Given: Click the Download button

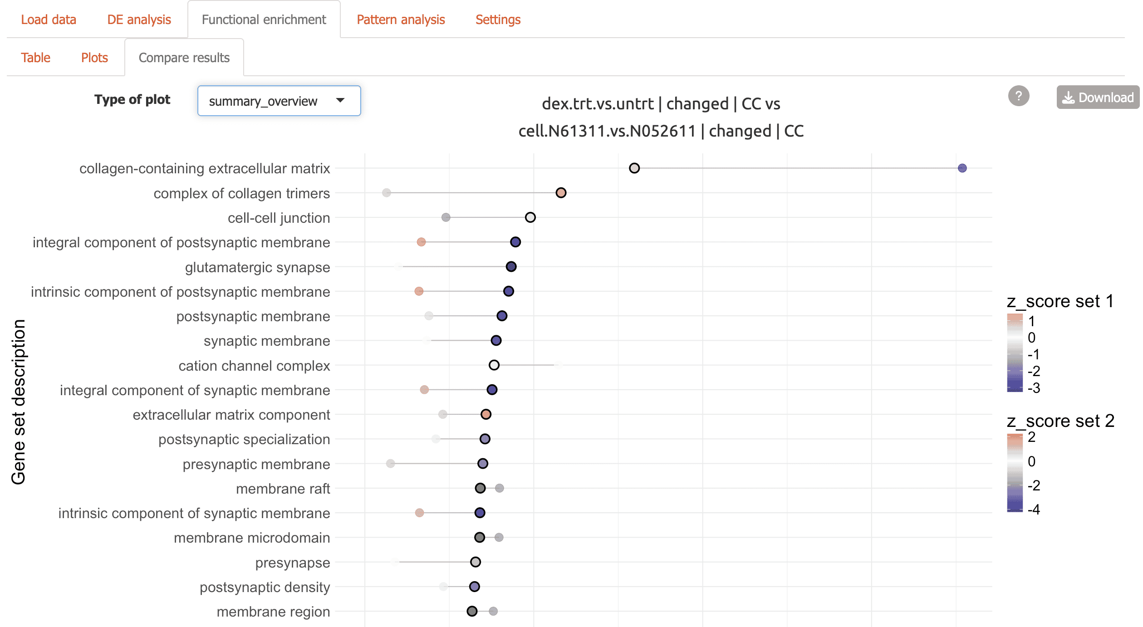Looking at the screenshot, I should click(1097, 98).
